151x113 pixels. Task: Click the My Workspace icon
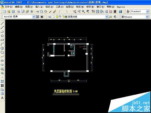(42, 17)
